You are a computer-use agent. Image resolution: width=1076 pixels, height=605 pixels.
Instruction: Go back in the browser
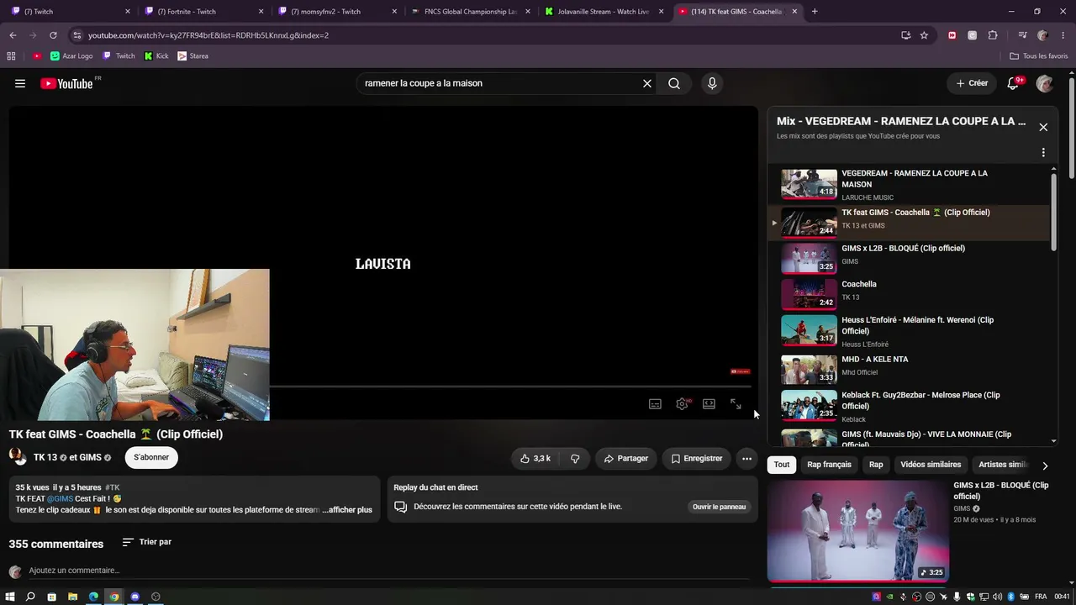[13, 35]
